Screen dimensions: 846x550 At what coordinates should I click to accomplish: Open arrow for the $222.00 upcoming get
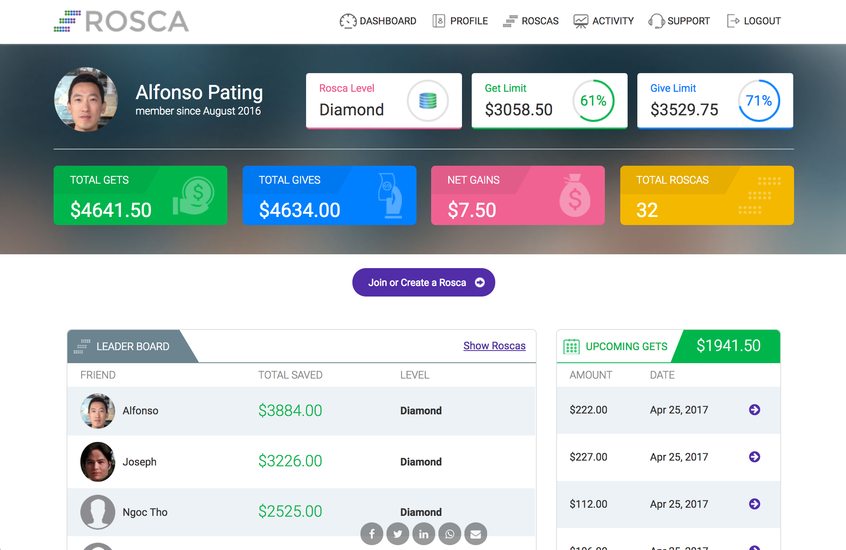click(754, 409)
